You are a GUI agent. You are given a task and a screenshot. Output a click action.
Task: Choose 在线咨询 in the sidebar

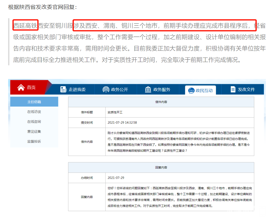coord(34,121)
